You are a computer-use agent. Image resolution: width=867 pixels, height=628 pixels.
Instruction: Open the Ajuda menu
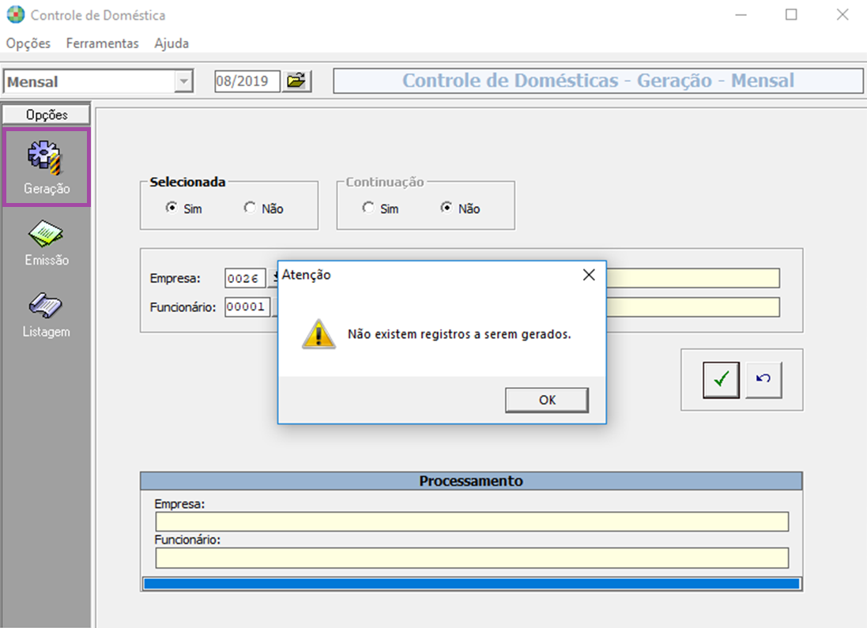coord(172,43)
